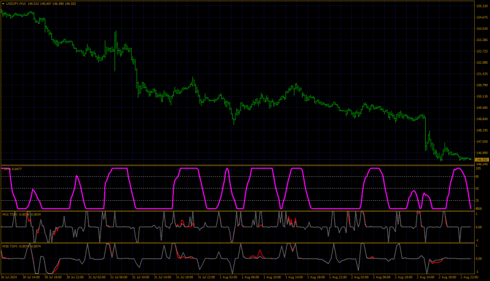Click the 31 Jul 22:00 time label
Image resolution: width=490 pixels, height=281 pixels.
point(206,277)
